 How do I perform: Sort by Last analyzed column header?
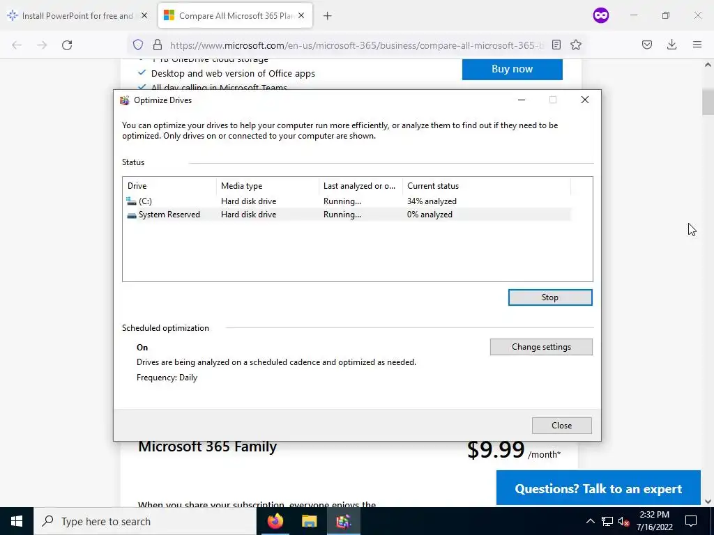pos(360,185)
